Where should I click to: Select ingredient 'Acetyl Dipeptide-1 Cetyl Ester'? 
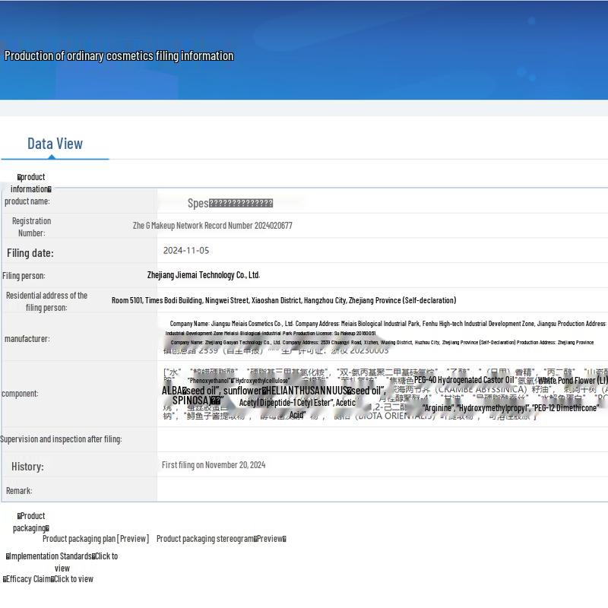tap(287, 403)
